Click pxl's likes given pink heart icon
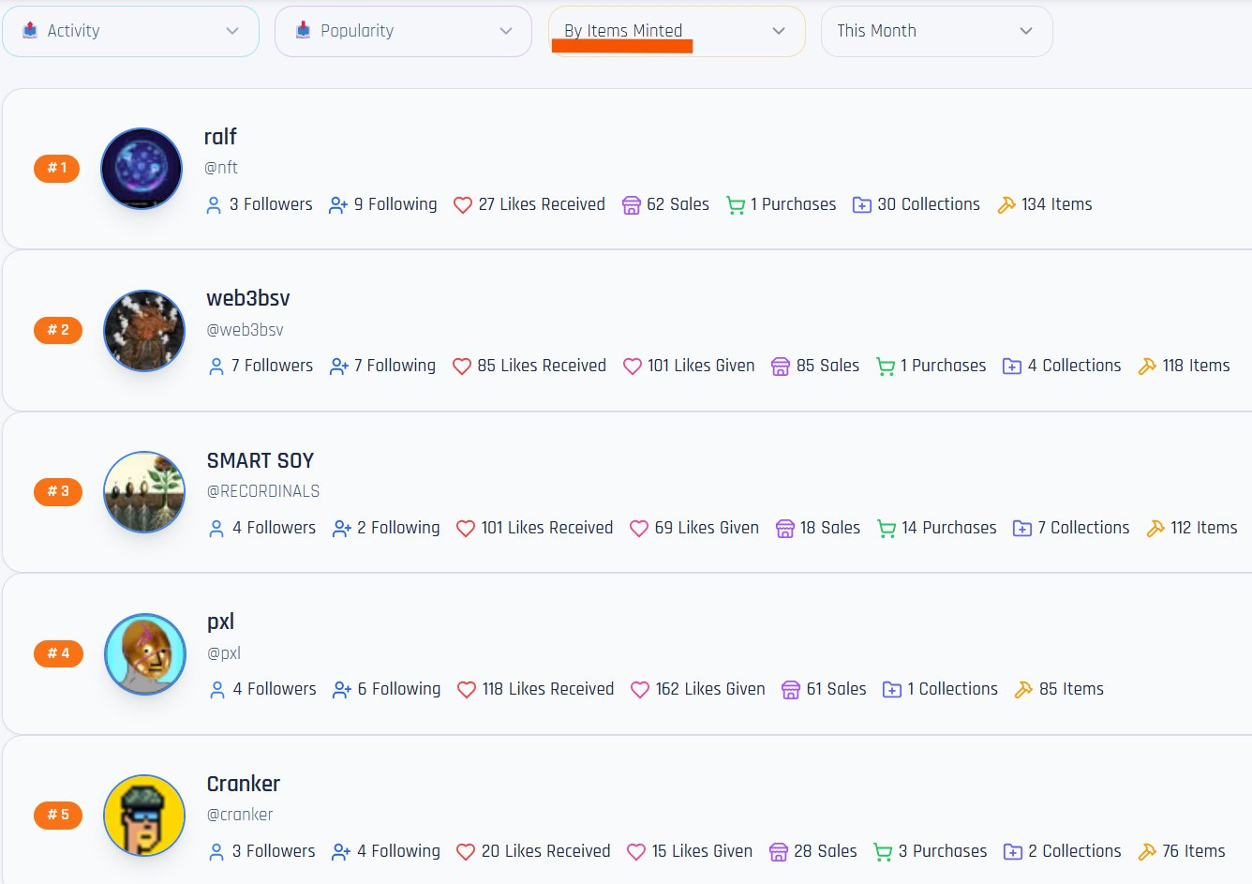The width and height of the screenshot is (1252, 884). (x=640, y=690)
